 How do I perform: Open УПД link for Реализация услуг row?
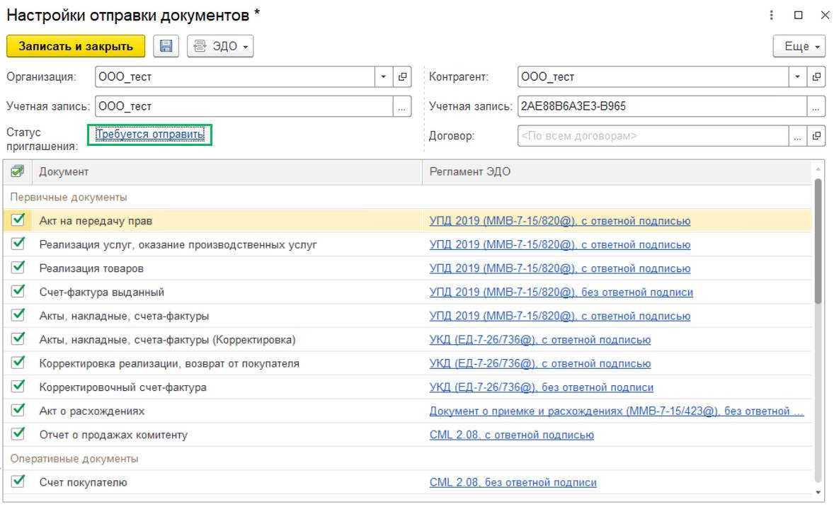pyautogui.click(x=559, y=245)
